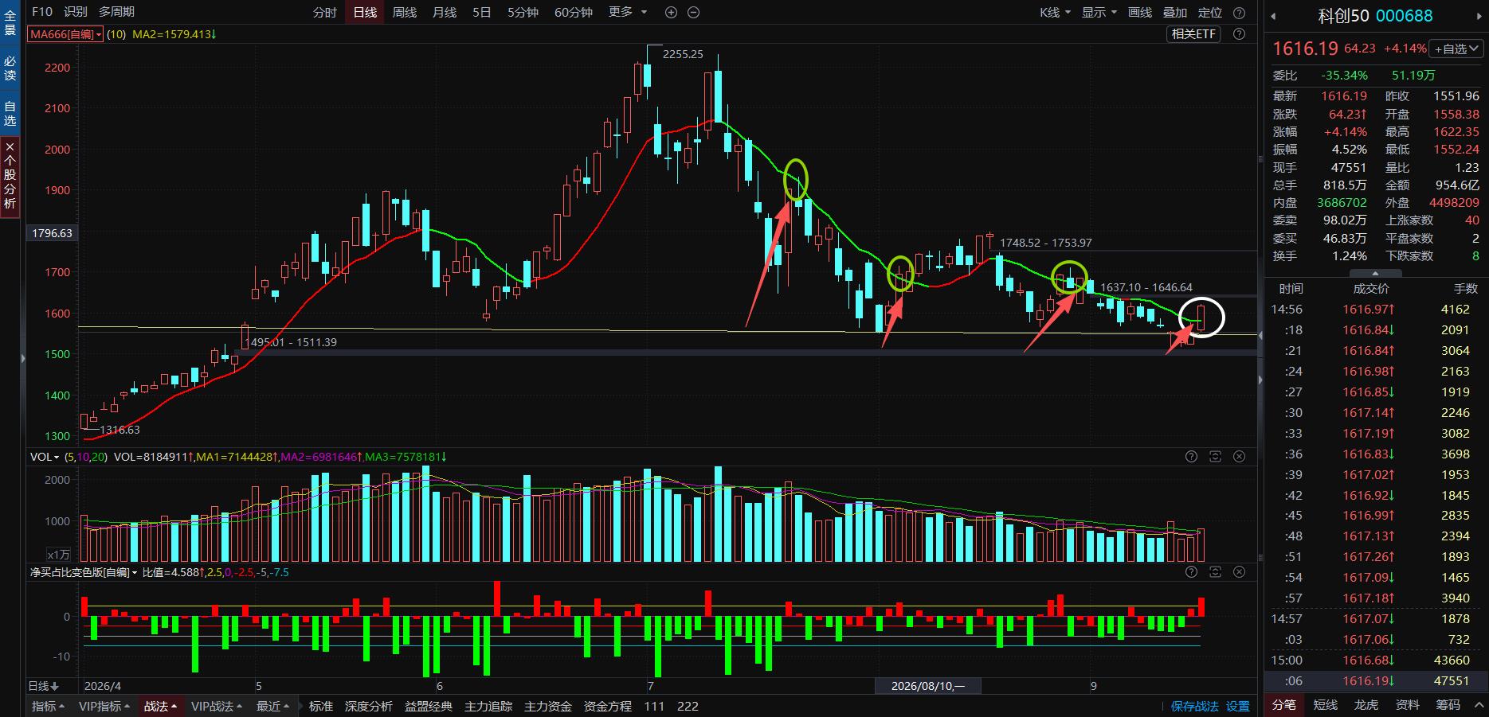
Task: Open settings icon of the VOL panel
Action: click(x=1215, y=457)
